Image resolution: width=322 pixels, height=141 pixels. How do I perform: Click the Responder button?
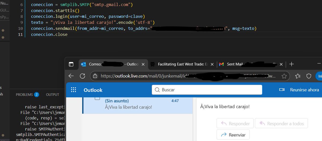(235, 123)
